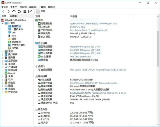Click the vertical scrollbar thumb

tap(158, 48)
